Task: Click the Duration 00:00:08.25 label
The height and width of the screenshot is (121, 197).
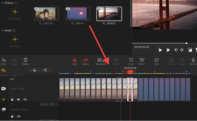Action: (x=11, y=75)
